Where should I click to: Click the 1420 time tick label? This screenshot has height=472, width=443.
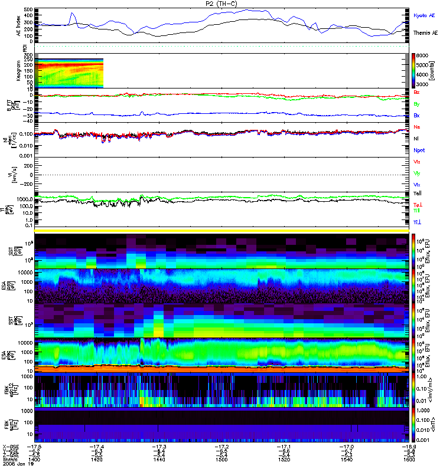point(96,460)
